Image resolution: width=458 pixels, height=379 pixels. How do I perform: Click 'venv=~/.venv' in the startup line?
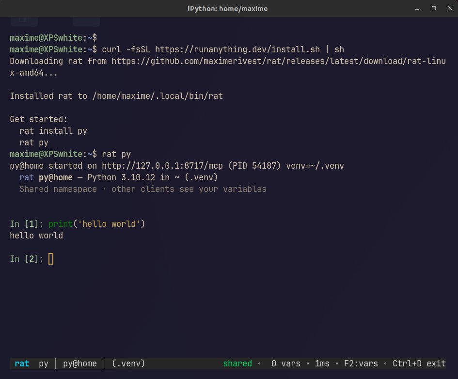[315, 166]
